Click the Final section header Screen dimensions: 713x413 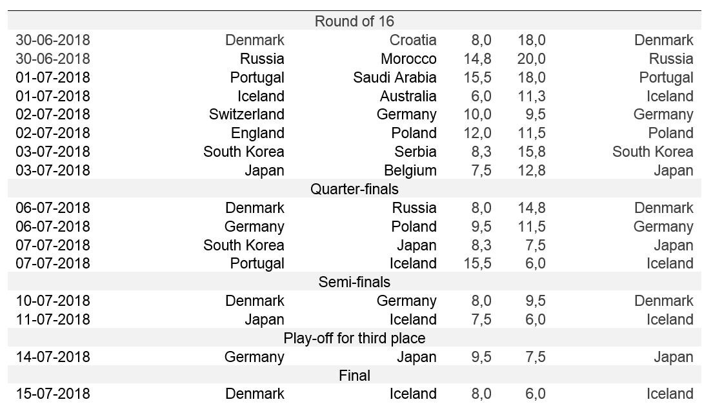click(354, 375)
